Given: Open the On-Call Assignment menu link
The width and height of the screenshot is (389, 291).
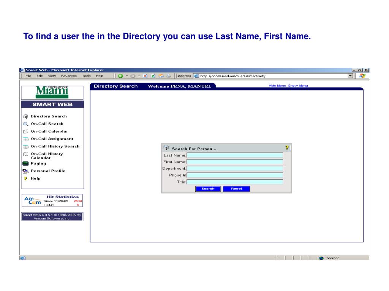Looking at the screenshot, I should click(52, 139).
